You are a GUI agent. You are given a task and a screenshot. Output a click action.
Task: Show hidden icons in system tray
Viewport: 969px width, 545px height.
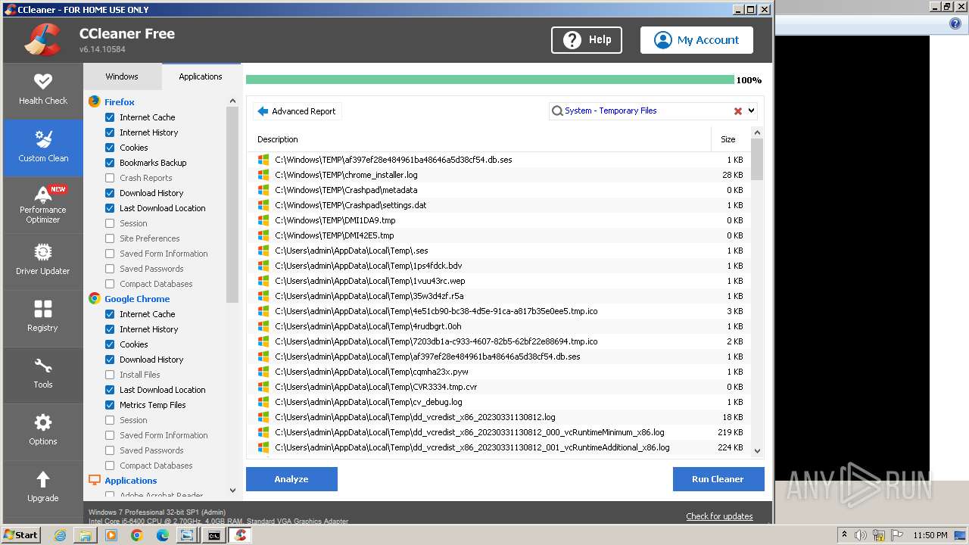844,534
